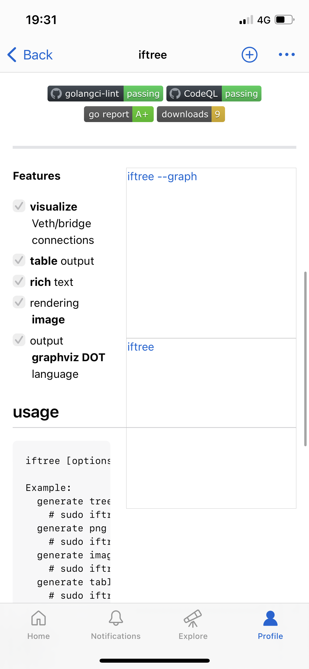Image resolution: width=309 pixels, height=669 pixels.
Task: Toggle the rich text checkmark
Action: (19, 281)
